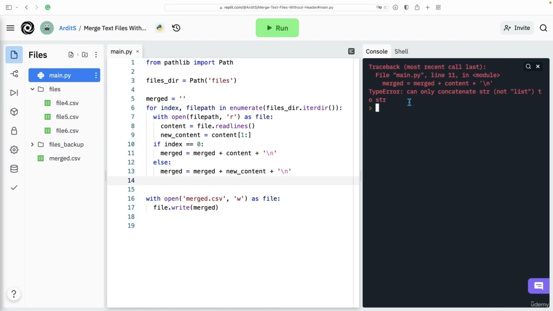Search within the console output
The height and width of the screenshot is (311, 553).
click(x=528, y=67)
